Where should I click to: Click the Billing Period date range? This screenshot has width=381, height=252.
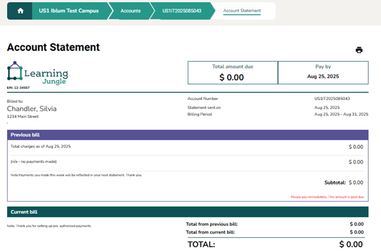pos(338,113)
